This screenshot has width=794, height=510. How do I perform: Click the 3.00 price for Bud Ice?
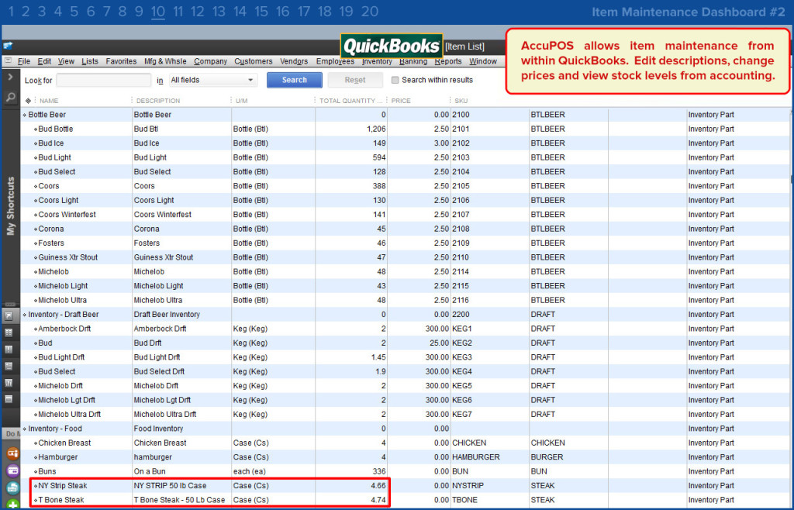coord(441,143)
